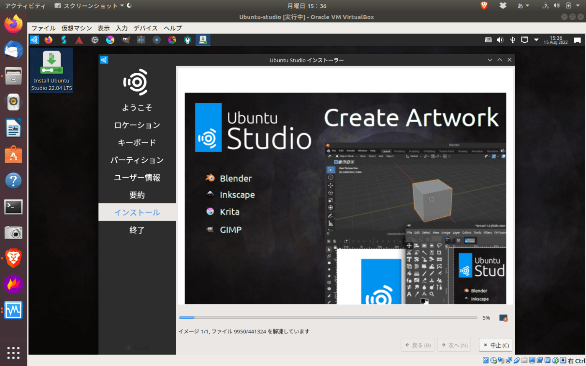Click the 次へ (N) next button
586x366 pixels.
point(454,345)
